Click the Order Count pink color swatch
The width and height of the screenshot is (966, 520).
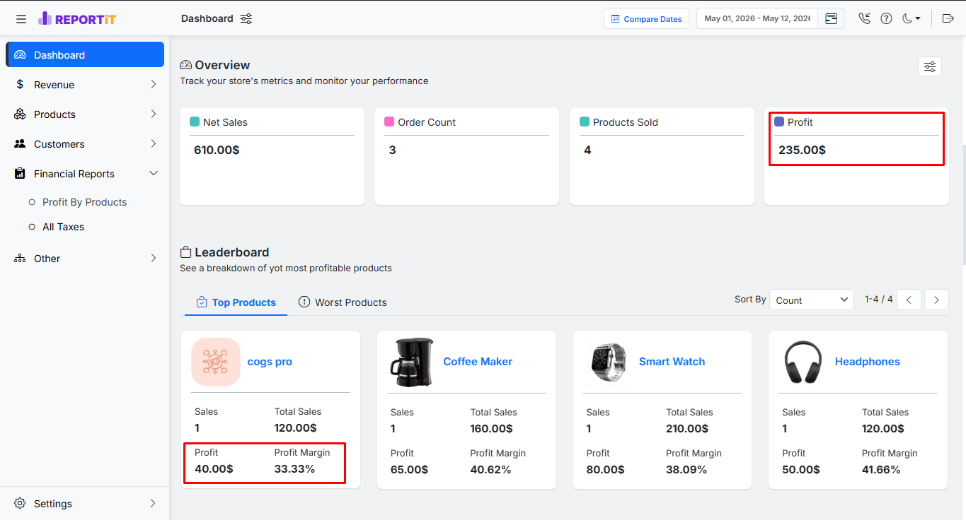(389, 122)
